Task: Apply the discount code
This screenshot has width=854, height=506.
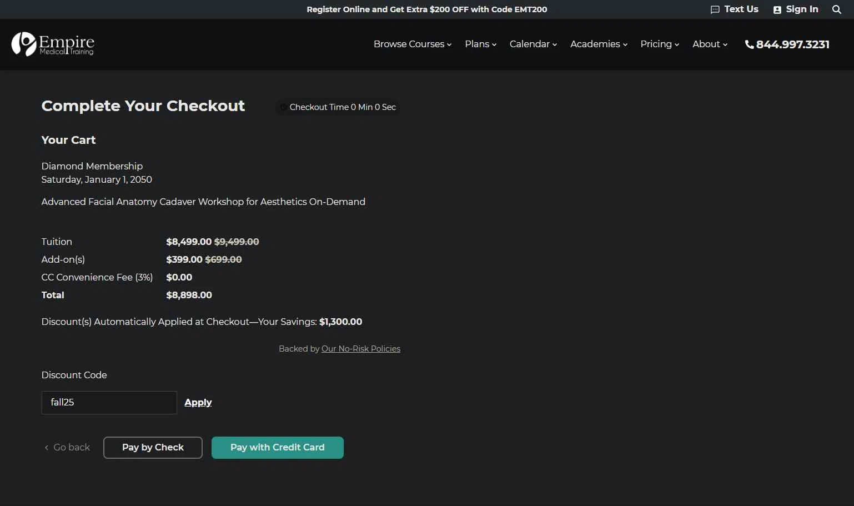Action: coord(198,403)
